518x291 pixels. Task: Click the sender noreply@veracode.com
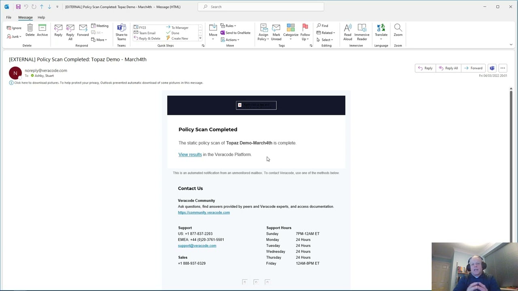(x=46, y=70)
